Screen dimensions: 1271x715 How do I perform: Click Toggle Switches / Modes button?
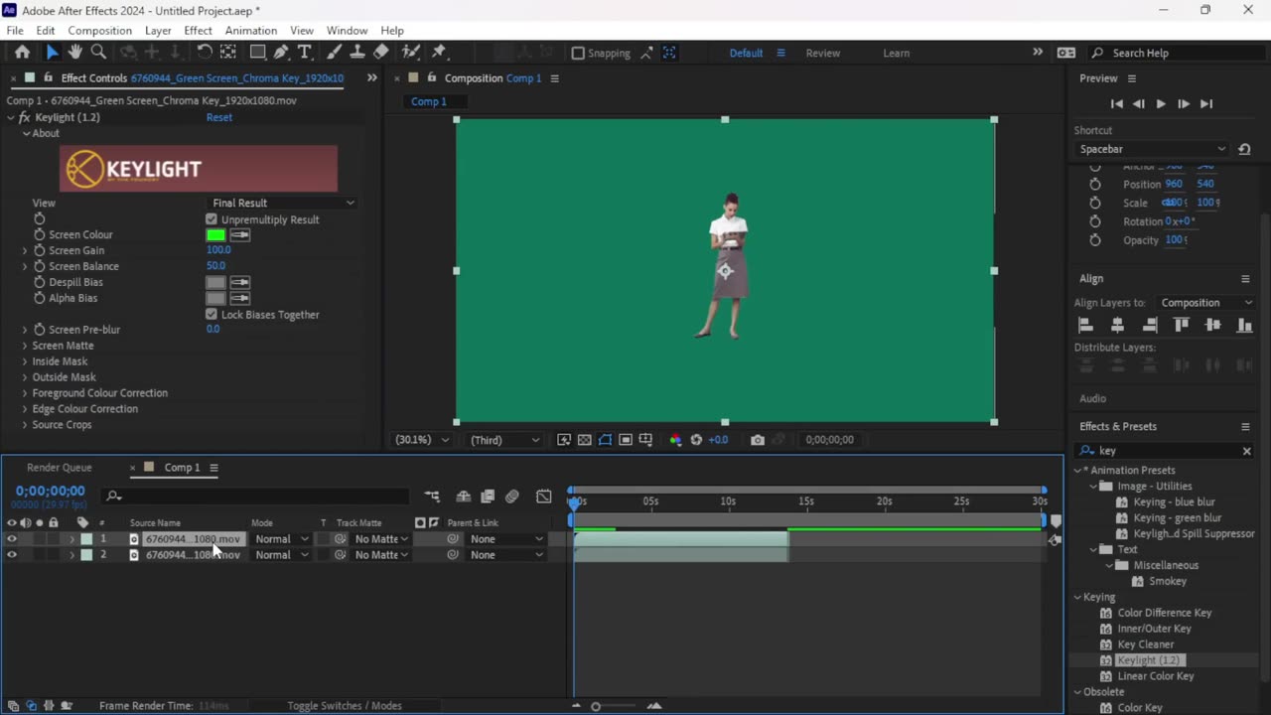point(345,706)
